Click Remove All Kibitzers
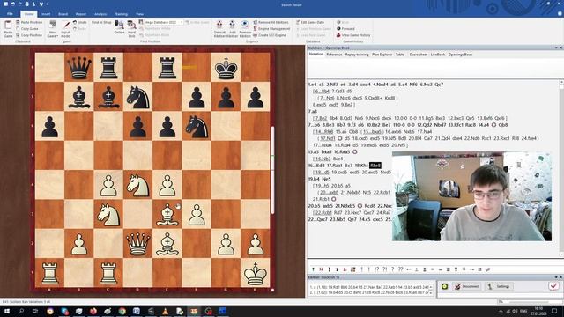Screen dimensions: 564x317 coord(271,22)
